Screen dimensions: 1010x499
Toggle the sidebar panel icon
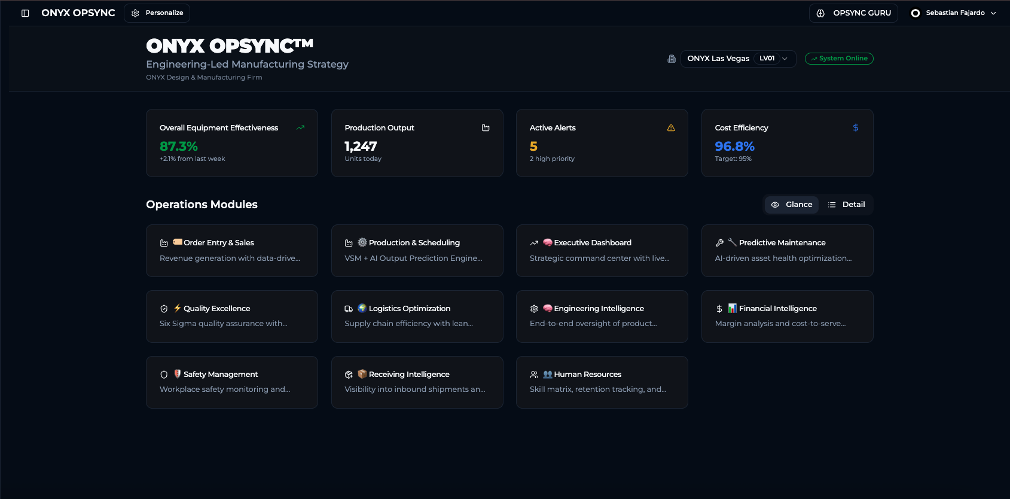click(x=25, y=13)
